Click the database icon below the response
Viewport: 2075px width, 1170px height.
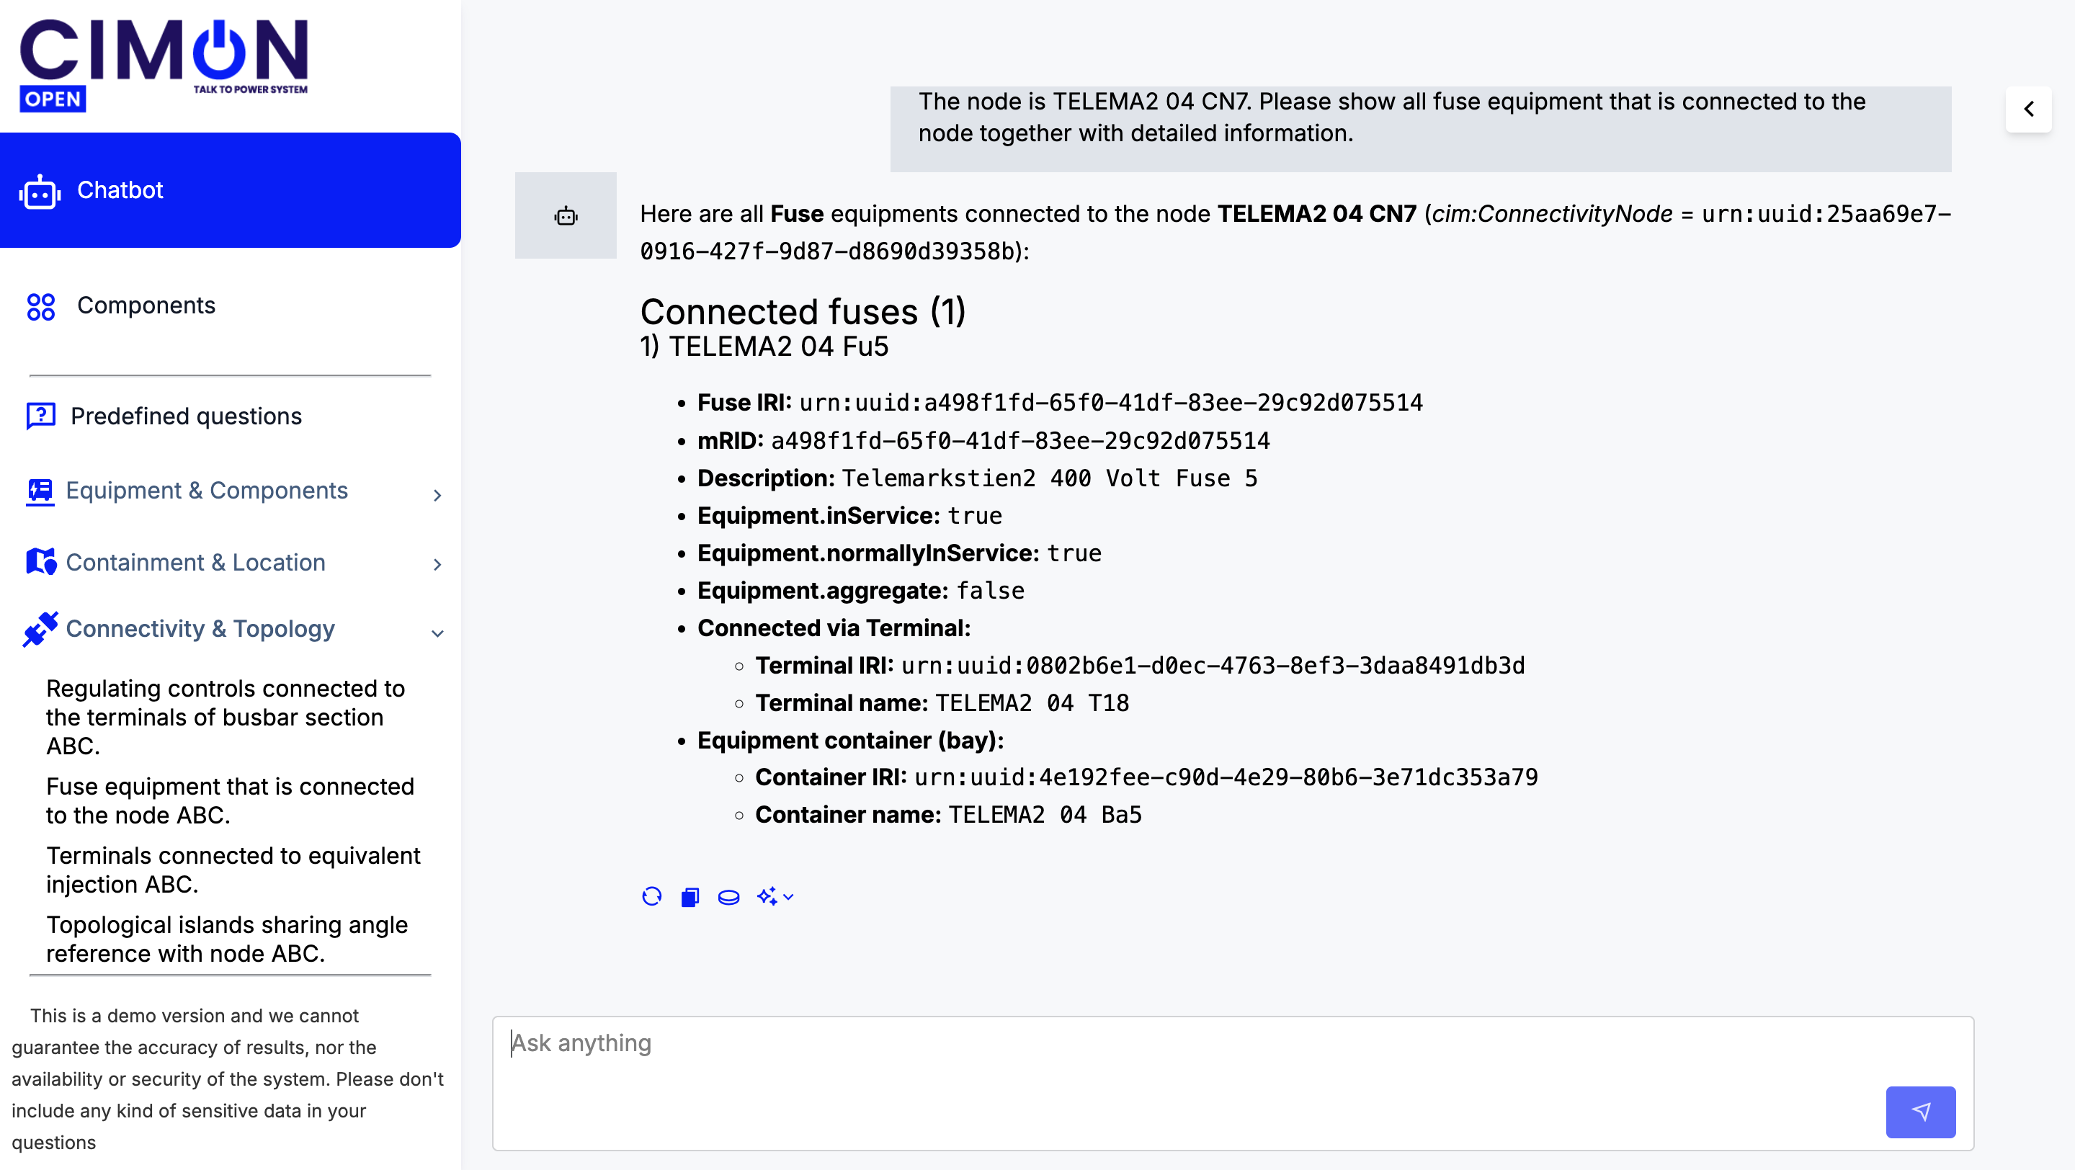click(x=728, y=896)
